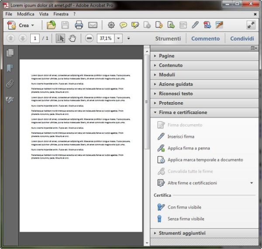
Task: Open the Modifica menu
Action: click(25, 14)
